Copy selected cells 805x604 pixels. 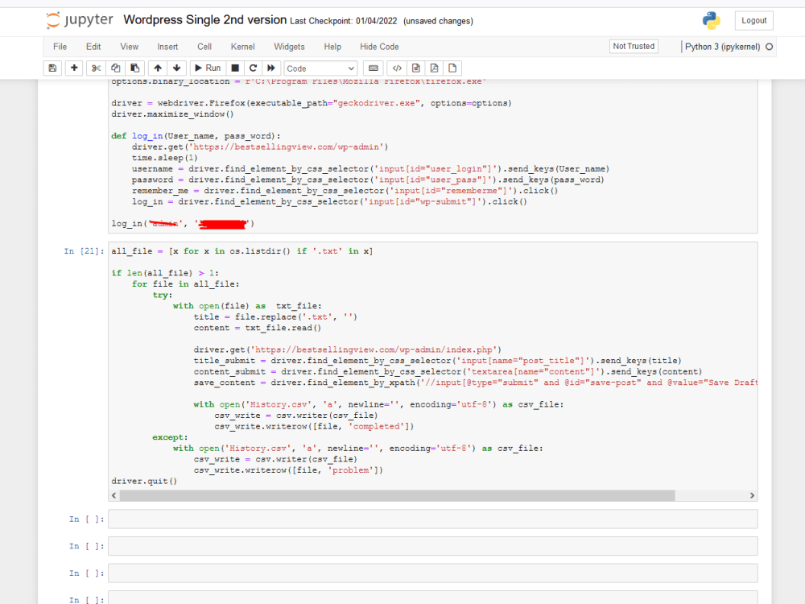click(115, 68)
